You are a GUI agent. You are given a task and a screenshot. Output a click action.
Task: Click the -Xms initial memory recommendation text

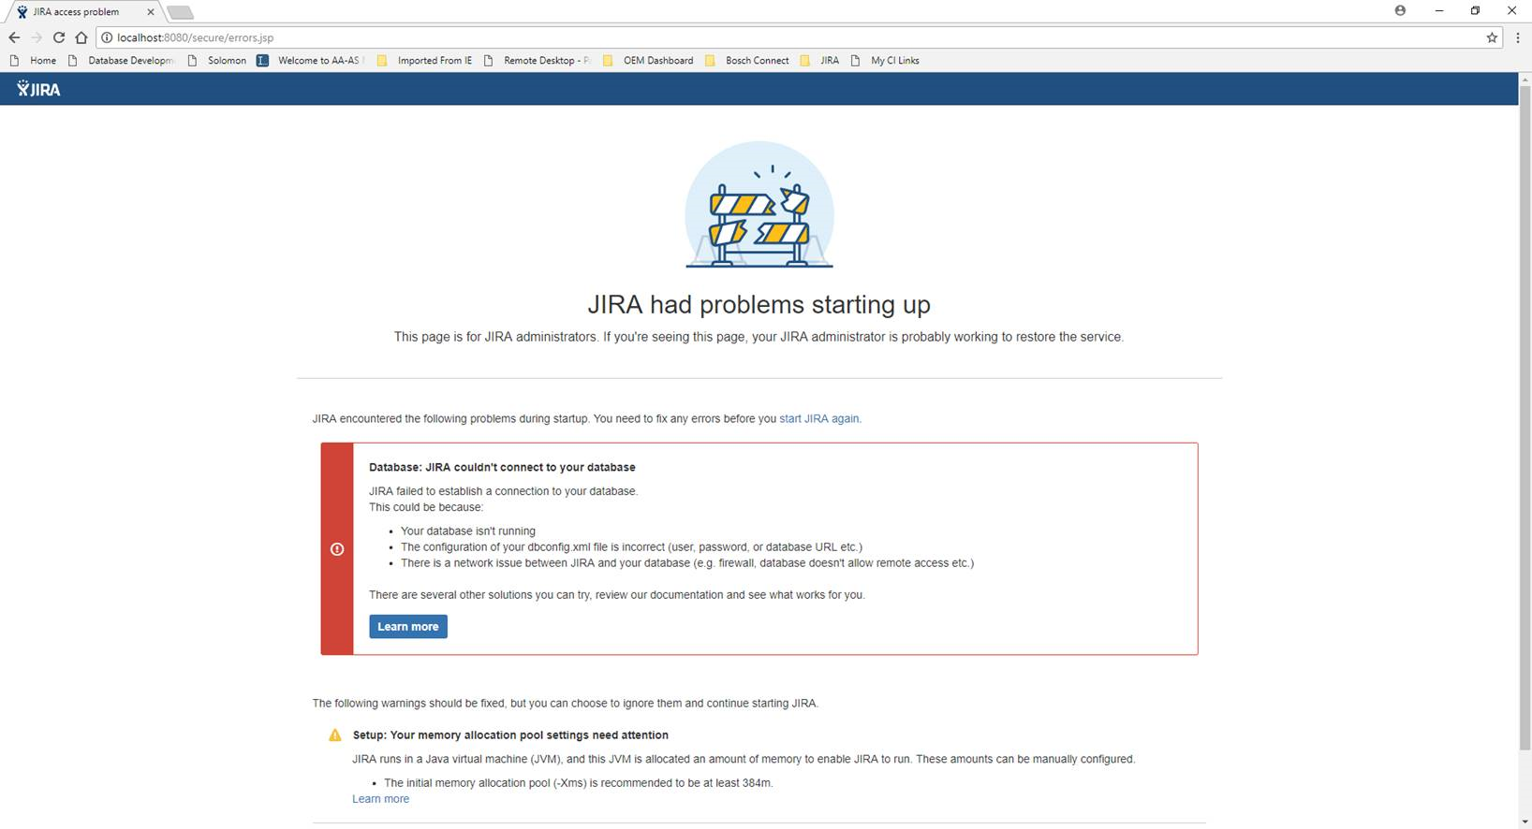579,783
